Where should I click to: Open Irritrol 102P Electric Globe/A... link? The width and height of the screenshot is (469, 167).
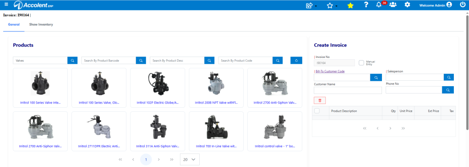pyautogui.click(x=158, y=102)
